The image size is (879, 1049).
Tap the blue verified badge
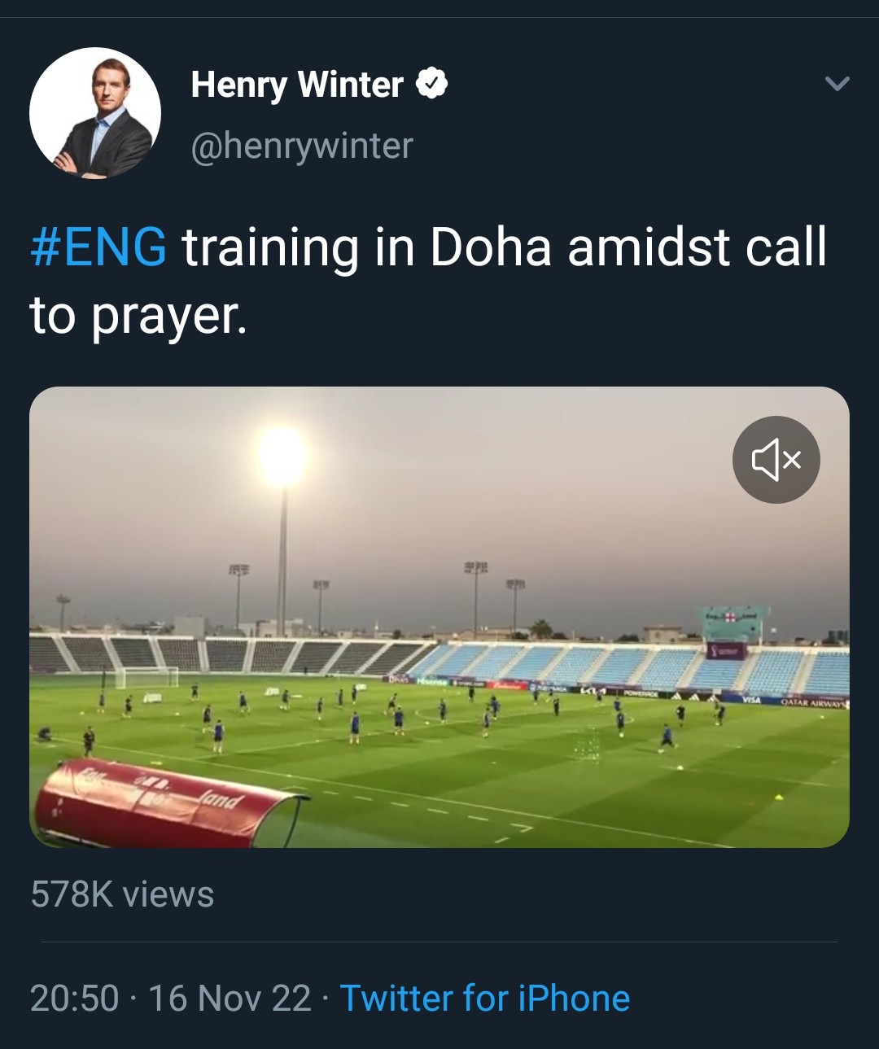coord(432,84)
